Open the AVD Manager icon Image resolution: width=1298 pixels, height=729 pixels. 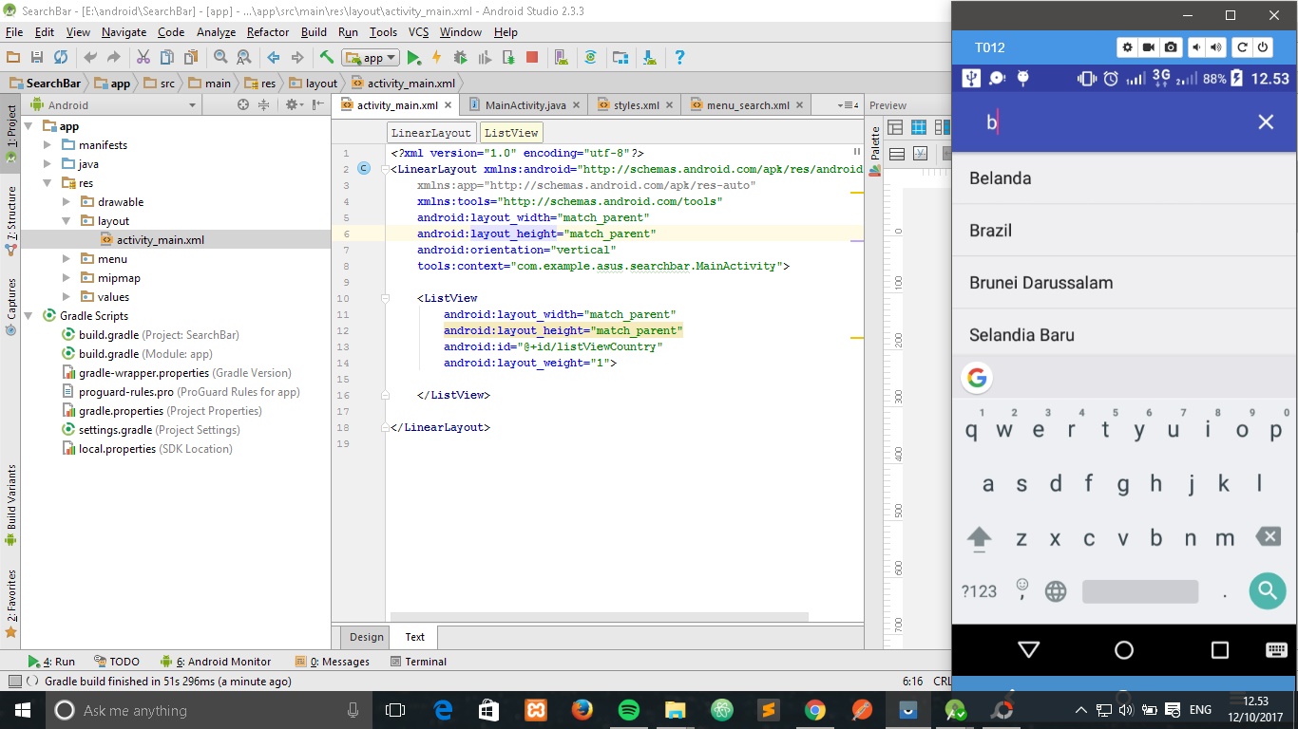pyautogui.click(x=560, y=57)
